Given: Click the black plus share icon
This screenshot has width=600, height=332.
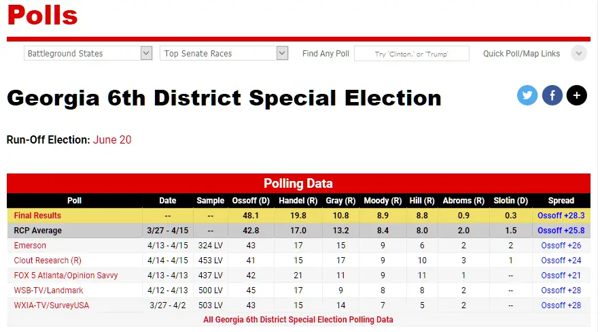Looking at the screenshot, I should click(576, 95).
